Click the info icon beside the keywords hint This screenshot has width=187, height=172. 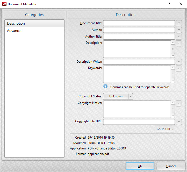click(x=105, y=86)
